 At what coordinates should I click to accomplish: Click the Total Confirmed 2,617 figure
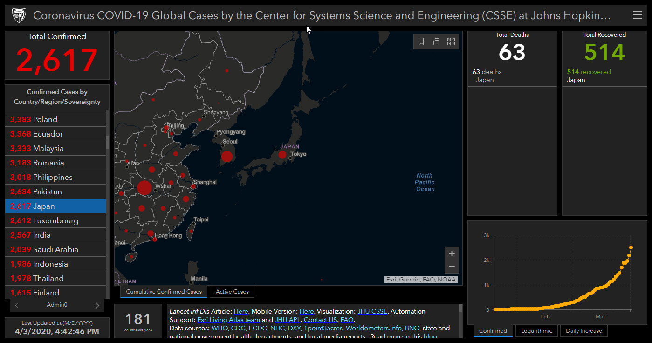tap(57, 60)
